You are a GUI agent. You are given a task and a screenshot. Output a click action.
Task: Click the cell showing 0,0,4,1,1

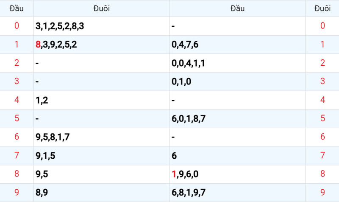pyautogui.click(x=237, y=63)
